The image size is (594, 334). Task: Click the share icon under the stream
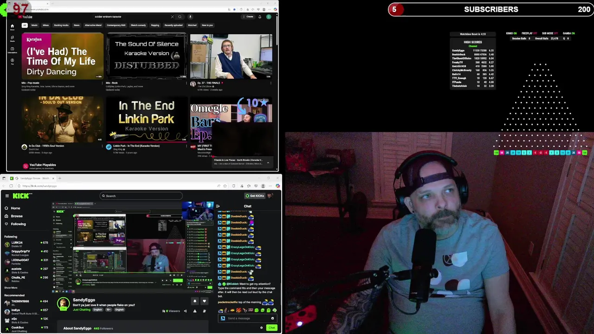tap(185, 311)
